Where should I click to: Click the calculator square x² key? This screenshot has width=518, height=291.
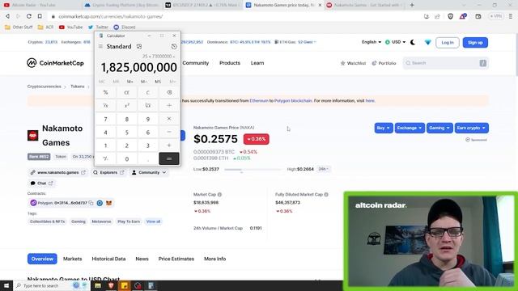coord(127,106)
